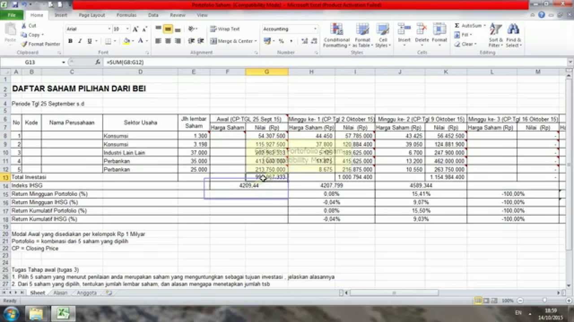Click the Increase Indent icon
574x322 pixels.
point(200,41)
